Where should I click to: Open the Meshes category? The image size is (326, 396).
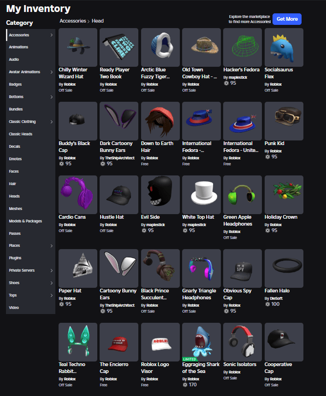[x=30, y=209]
